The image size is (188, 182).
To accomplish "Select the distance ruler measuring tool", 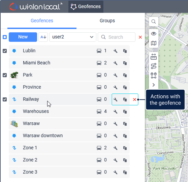I will (154, 57).
